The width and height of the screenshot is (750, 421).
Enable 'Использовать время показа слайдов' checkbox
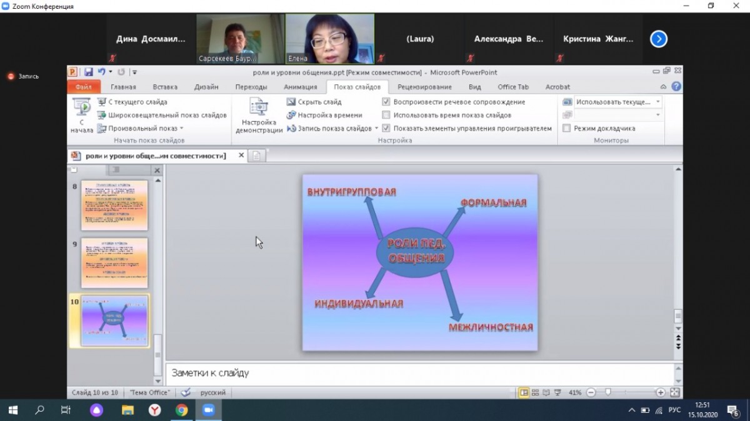(x=386, y=115)
